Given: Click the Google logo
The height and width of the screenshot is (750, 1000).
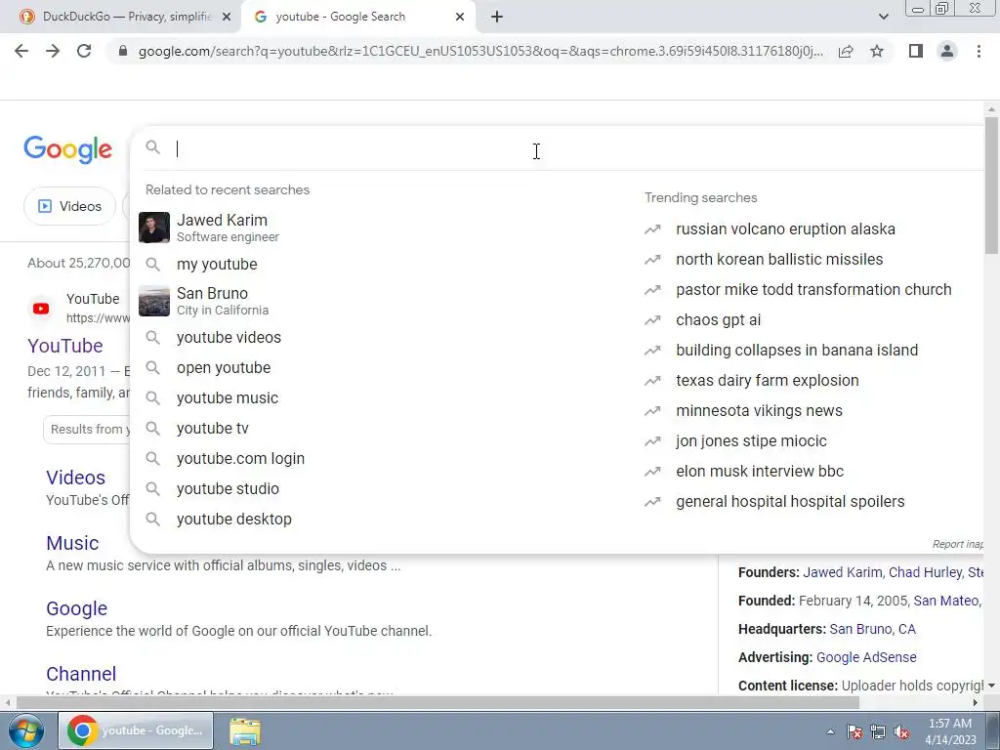Looking at the screenshot, I should 67,149.
